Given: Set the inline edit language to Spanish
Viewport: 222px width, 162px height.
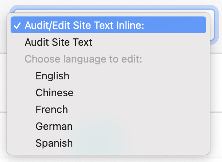Looking at the screenshot, I should tap(54, 143).
